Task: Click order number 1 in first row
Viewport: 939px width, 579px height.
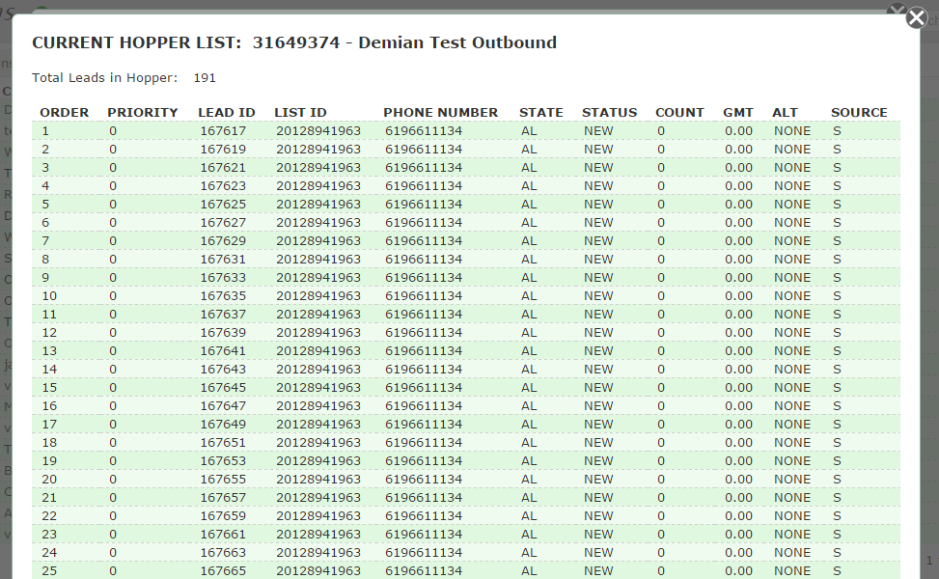Action: (x=45, y=131)
